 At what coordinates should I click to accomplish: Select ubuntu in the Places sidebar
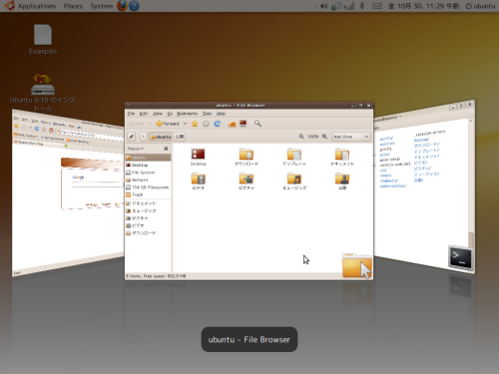pos(149,158)
